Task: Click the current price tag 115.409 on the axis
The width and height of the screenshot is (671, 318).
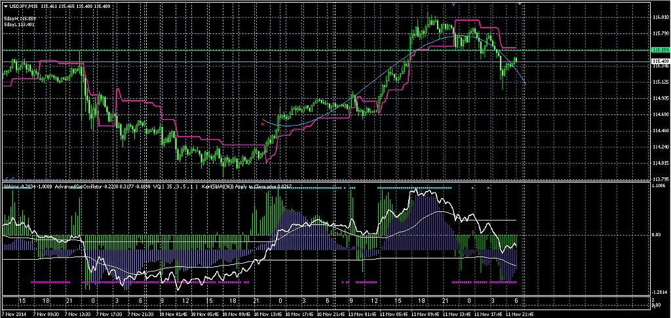Action: point(659,62)
